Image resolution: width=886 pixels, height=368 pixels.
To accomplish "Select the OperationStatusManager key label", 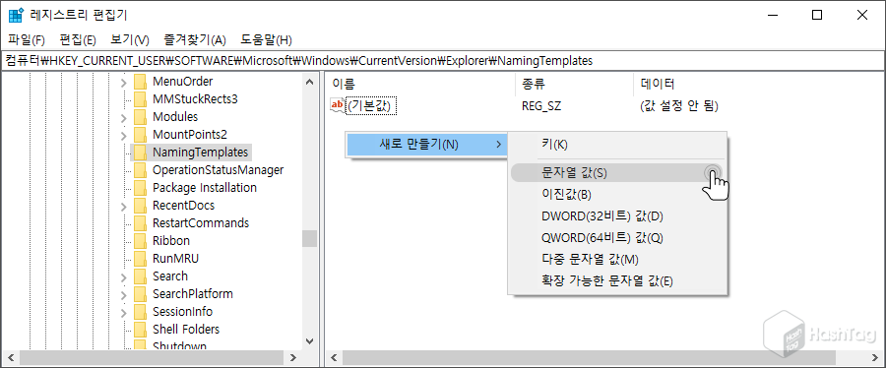I will click(219, 170).
